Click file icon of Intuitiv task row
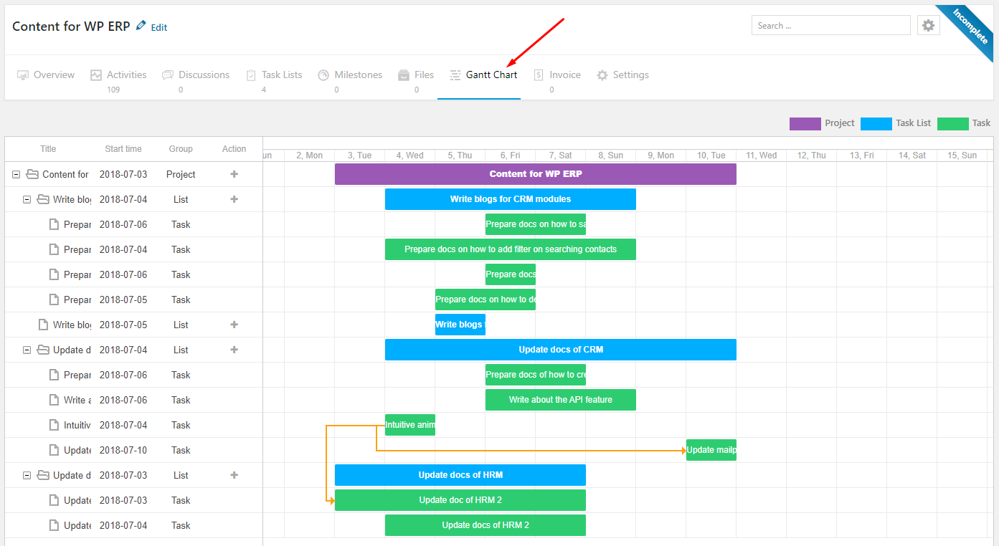This screenshot has width=999, height=546. tap(54, 425)
